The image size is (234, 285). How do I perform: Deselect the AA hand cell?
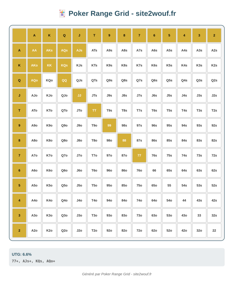click(x=34, y=50)
